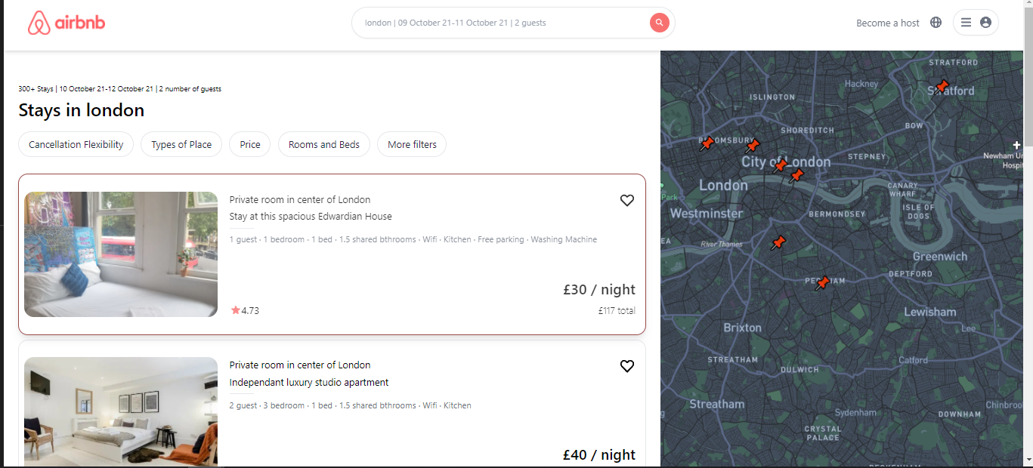Click the map pin near Stratford
Screen dimensions: 1033x468
pyautogui.click(x=940, y=88)
